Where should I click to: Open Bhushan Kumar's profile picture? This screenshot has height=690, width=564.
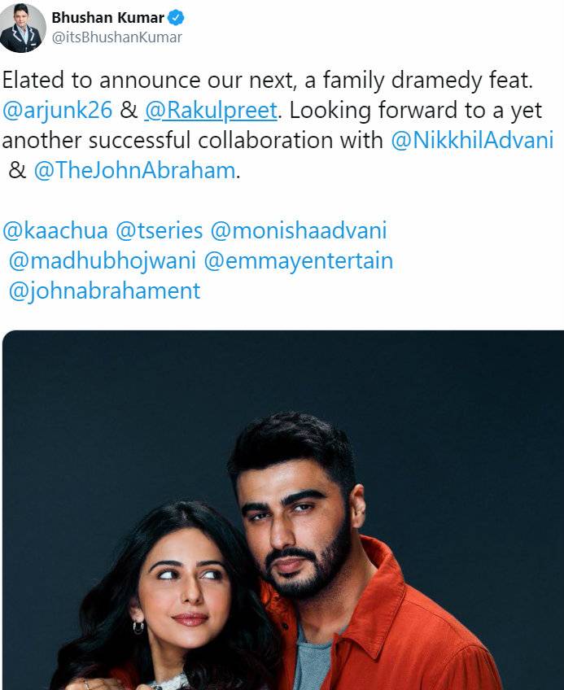(x=23, y=28)
